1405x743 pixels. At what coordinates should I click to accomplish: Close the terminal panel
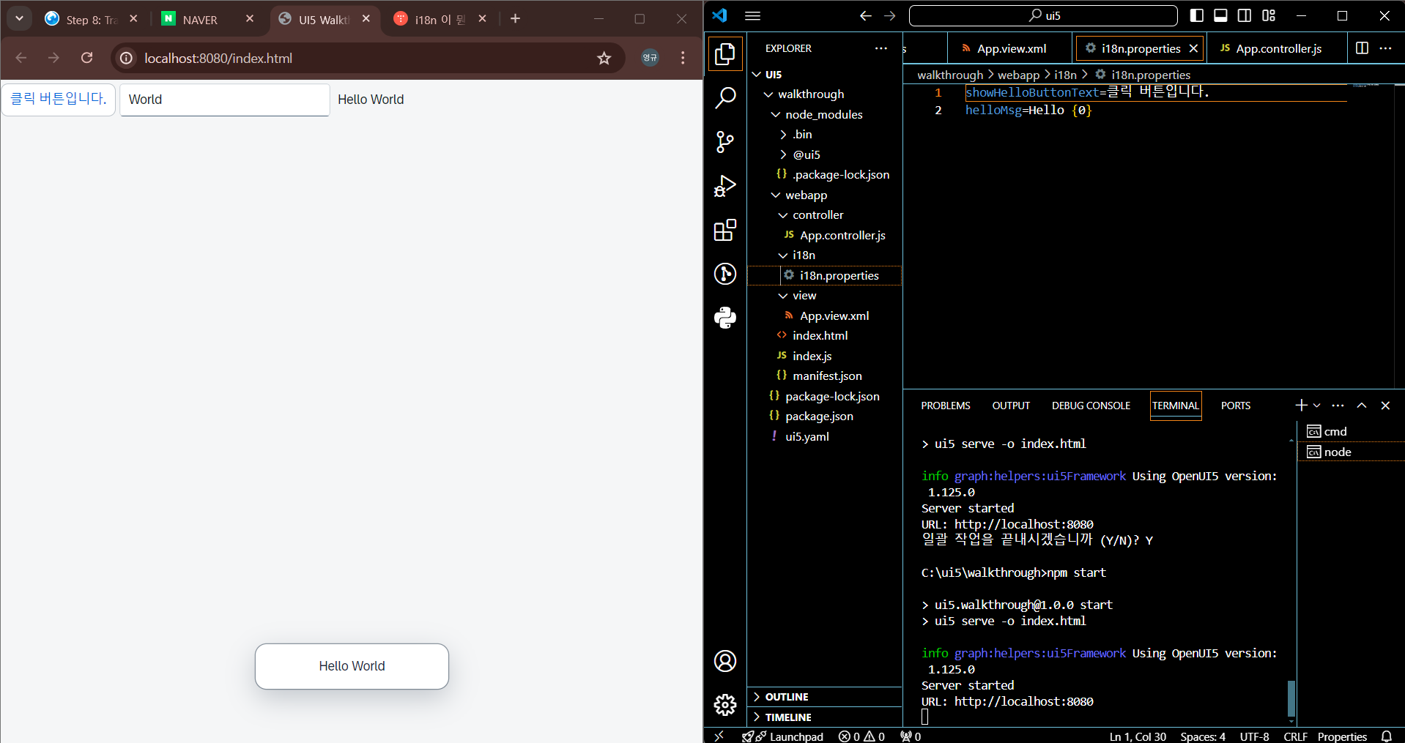1385,406
